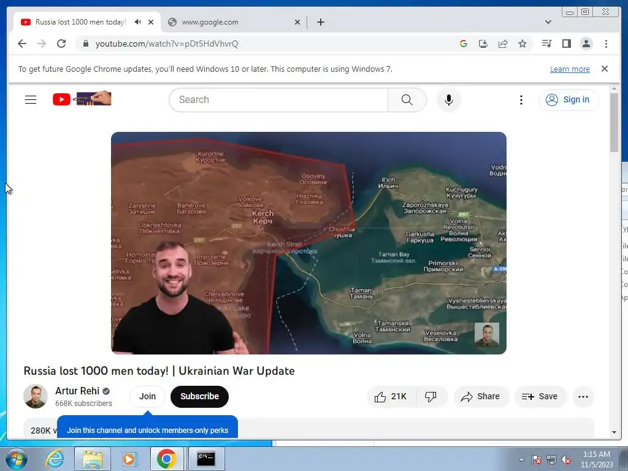The image size is (628, 471).
Task: Click the 668K subscribers text
Action: pyautogui.click(x=83, y=404)
